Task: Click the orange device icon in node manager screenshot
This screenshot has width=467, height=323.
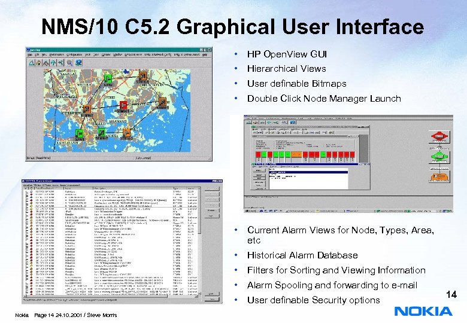Action: (x=439, y=176)
